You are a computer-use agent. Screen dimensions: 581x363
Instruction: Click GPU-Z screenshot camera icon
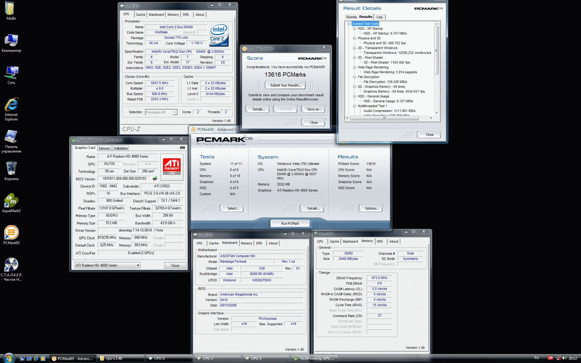pyautogui.click(x=182, y=148)
